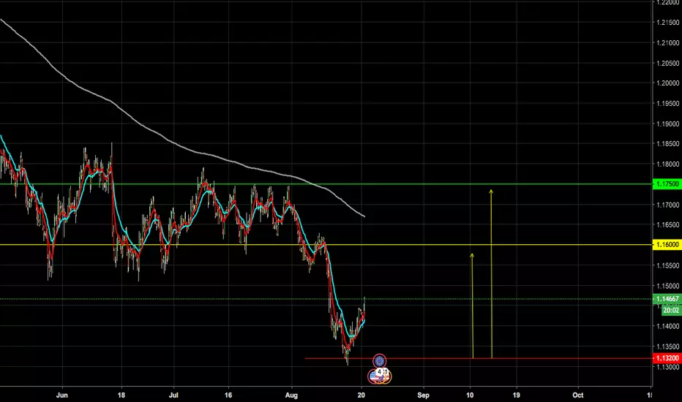The height and width of the screenshot is (402, 682).
Task: Select the yellow 1.16000 price line label
Action: [x=667, y=245]
